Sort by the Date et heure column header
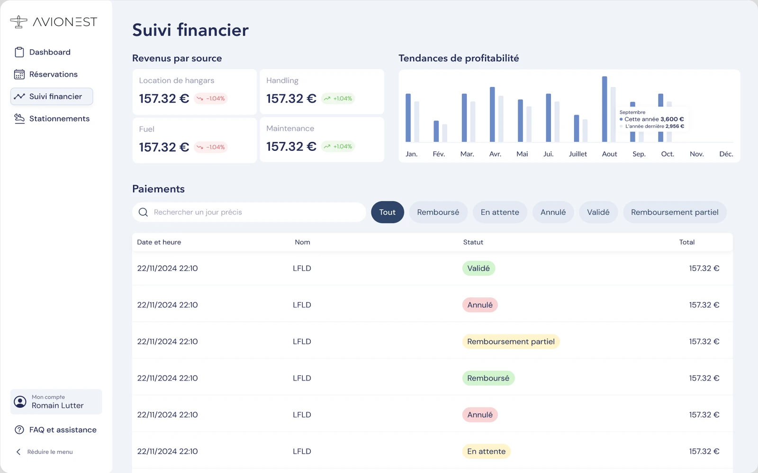 [x=159, y=242]
